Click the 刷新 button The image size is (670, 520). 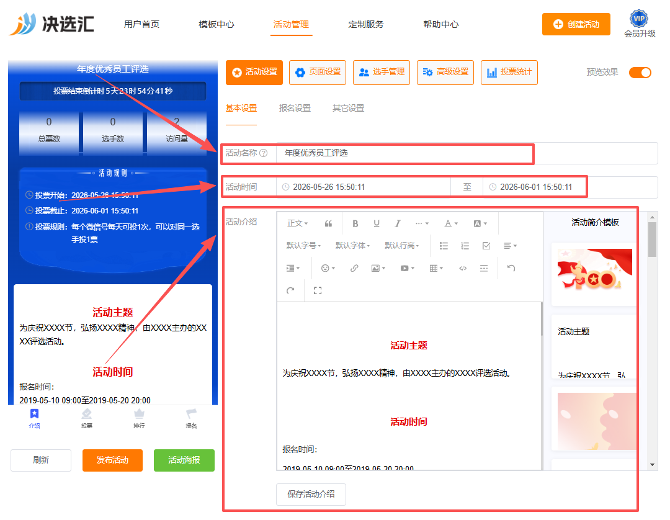click(41, 460)
